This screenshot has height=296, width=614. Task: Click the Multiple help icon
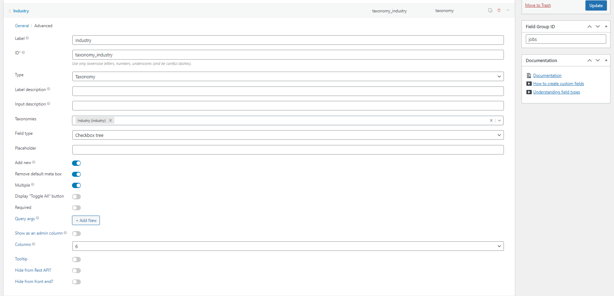coord(32,185)
